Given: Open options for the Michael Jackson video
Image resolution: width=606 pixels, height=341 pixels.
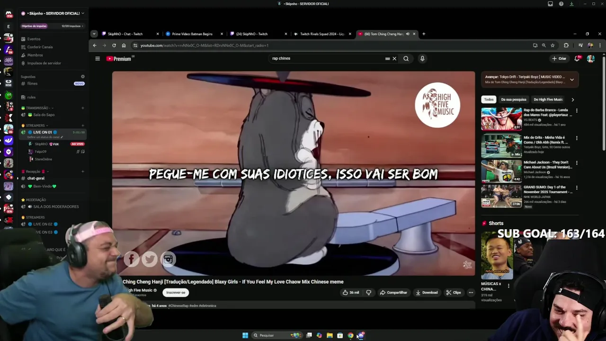Looking at the screenshot, I should tap(577, 163).
